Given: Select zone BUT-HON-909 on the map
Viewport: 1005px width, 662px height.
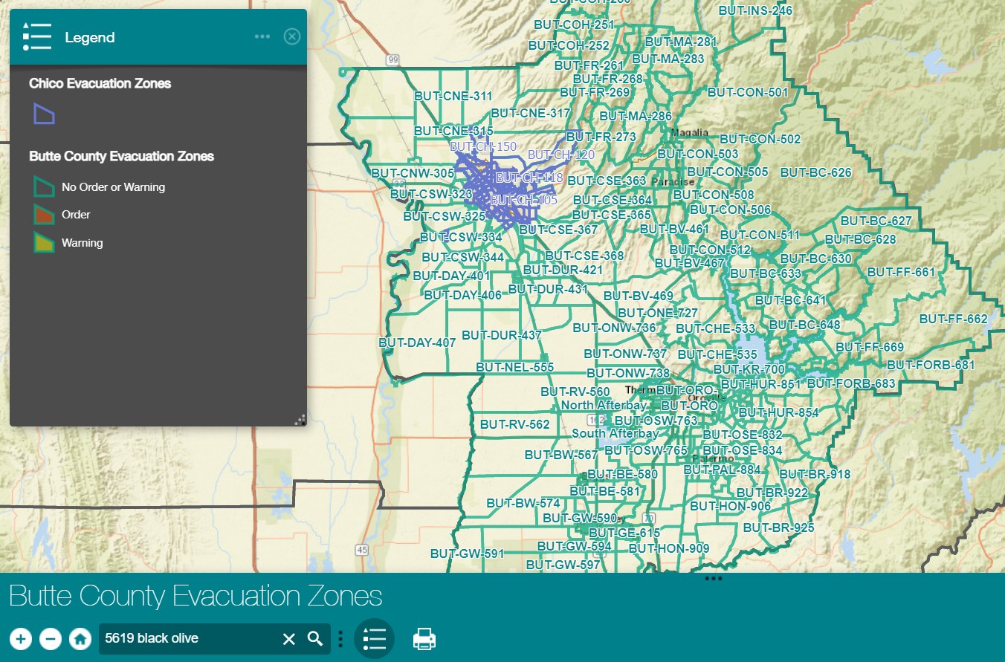Looking at the screenshot, I should point(669,548).
